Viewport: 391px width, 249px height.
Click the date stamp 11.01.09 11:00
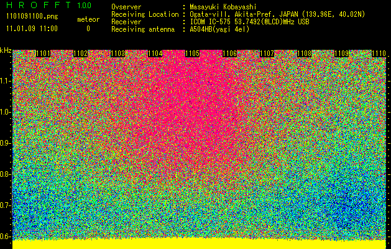pos(32,29)
